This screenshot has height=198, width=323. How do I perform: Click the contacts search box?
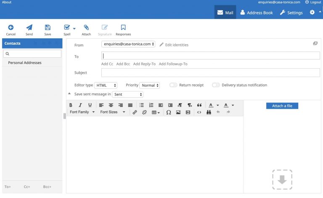pyautogui.click(x=32, y=54)
